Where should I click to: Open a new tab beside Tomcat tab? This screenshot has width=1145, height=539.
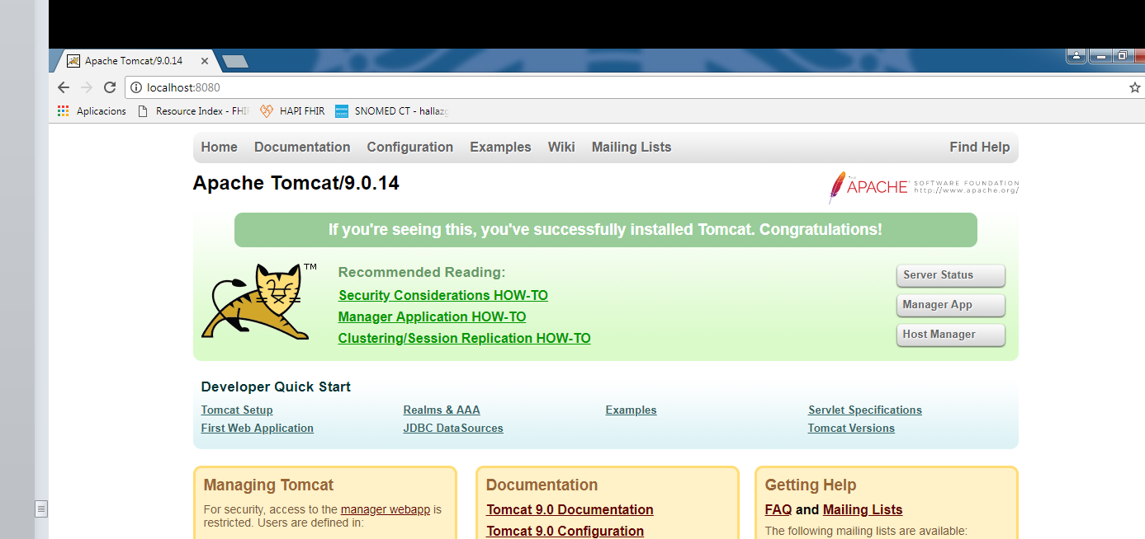pos(234,62)
